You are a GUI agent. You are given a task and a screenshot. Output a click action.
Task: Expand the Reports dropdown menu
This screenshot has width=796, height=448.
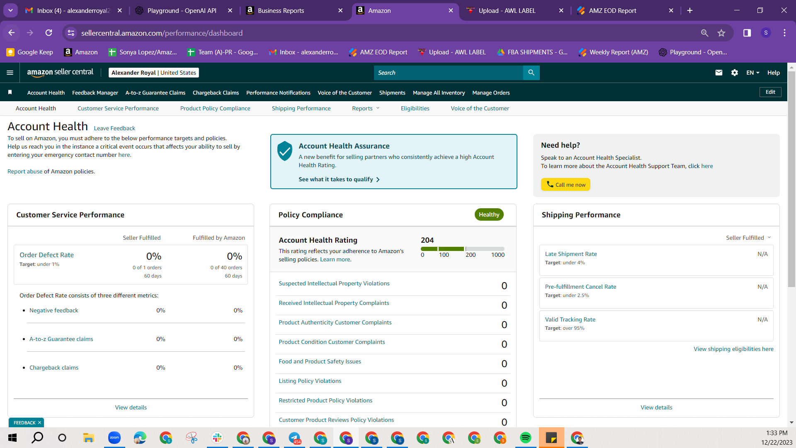[x=366, y=108]
